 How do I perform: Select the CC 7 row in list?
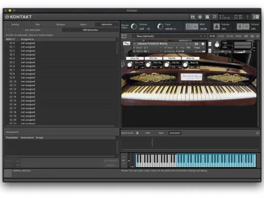click(60, 70)
